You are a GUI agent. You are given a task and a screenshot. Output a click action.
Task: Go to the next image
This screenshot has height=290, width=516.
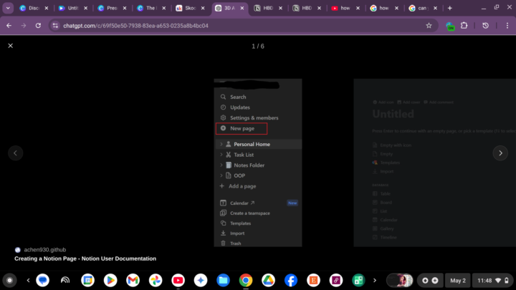click(500, 153)
